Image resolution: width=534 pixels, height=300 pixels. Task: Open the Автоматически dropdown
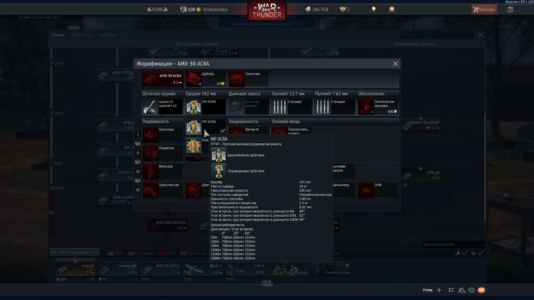pyautogui.click(x=453, y=245)
